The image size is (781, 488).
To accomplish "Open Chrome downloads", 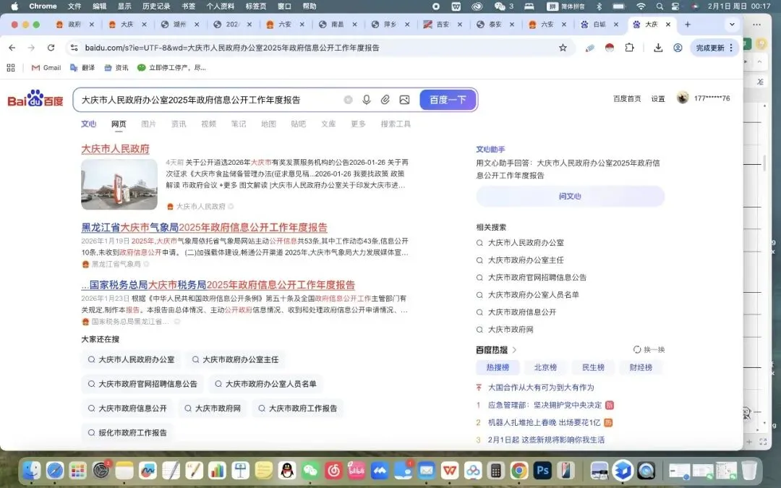I will [x=658, y=48].
